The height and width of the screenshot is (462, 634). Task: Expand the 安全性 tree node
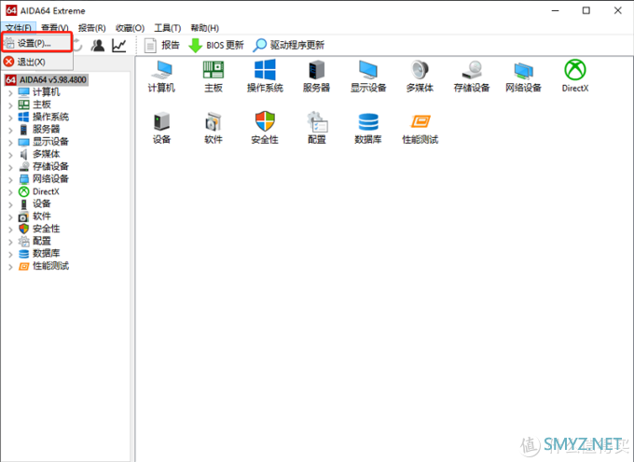10,230
